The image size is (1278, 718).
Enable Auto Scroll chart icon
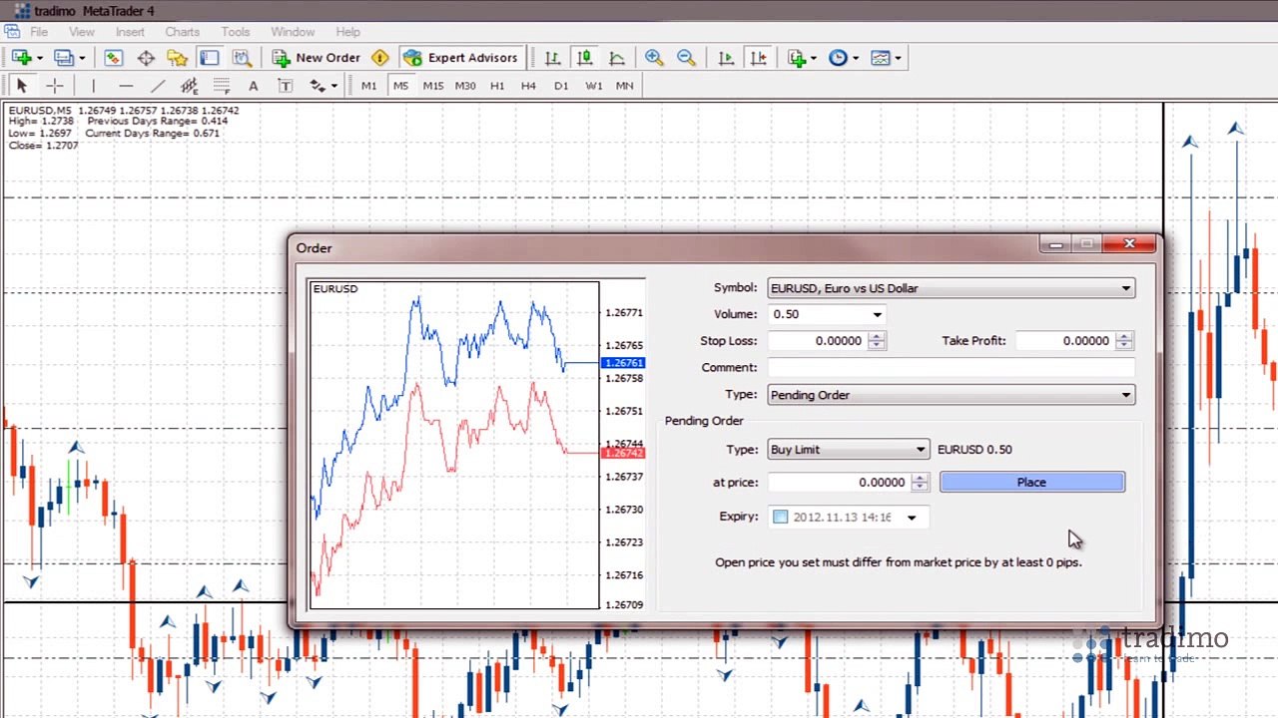[x=726, y=58]
